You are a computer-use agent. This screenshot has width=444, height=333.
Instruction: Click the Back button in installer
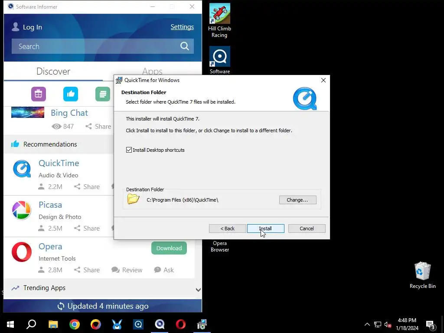[227, 229]
